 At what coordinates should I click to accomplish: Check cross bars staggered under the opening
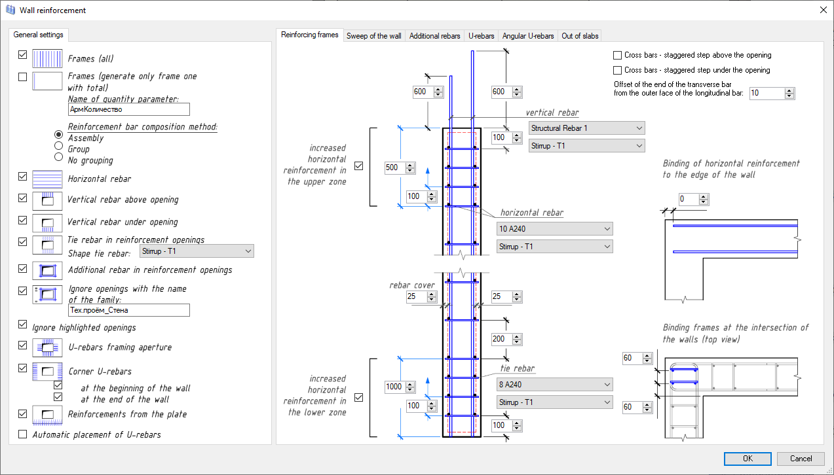tap(617, 70)
